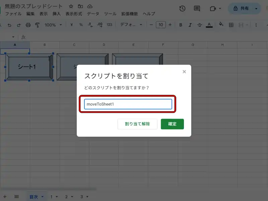
Task: Click the redo arrow
Action: click(19, 25)
